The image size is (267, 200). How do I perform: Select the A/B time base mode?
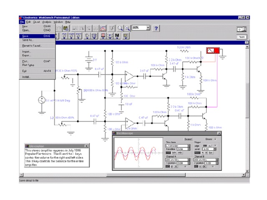coord(180,153)
